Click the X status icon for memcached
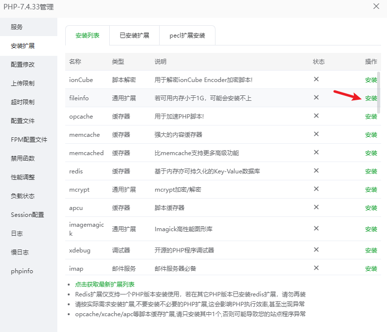The image size is (387, 332). pyautogui.click(x=316, y=153)
